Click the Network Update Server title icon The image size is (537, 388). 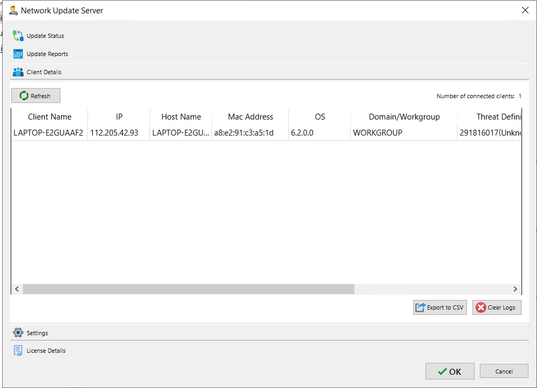[13, 10]
